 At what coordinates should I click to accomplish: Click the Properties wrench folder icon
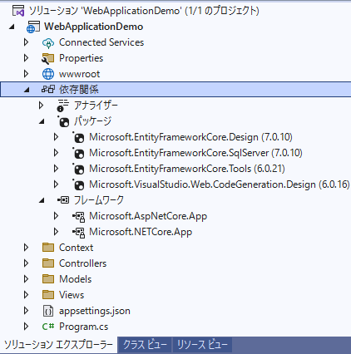[48, 58]
